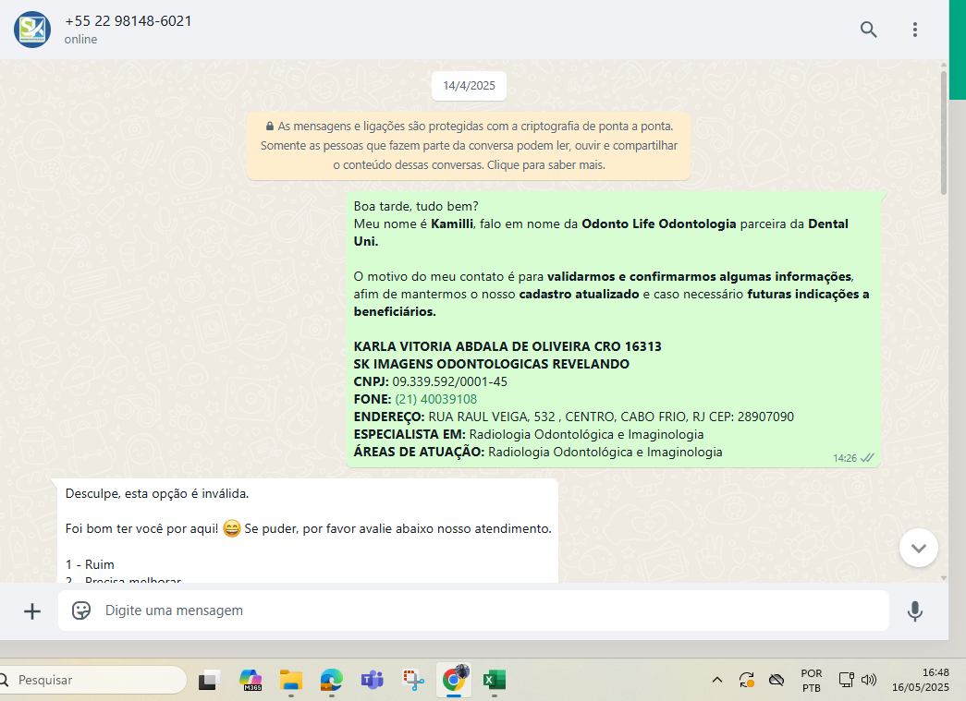Screen dimensions: 966x701
Task: Click the KARLA VITORIA ABDALA DE OLIVEIRA line
Action: point(507,346)
